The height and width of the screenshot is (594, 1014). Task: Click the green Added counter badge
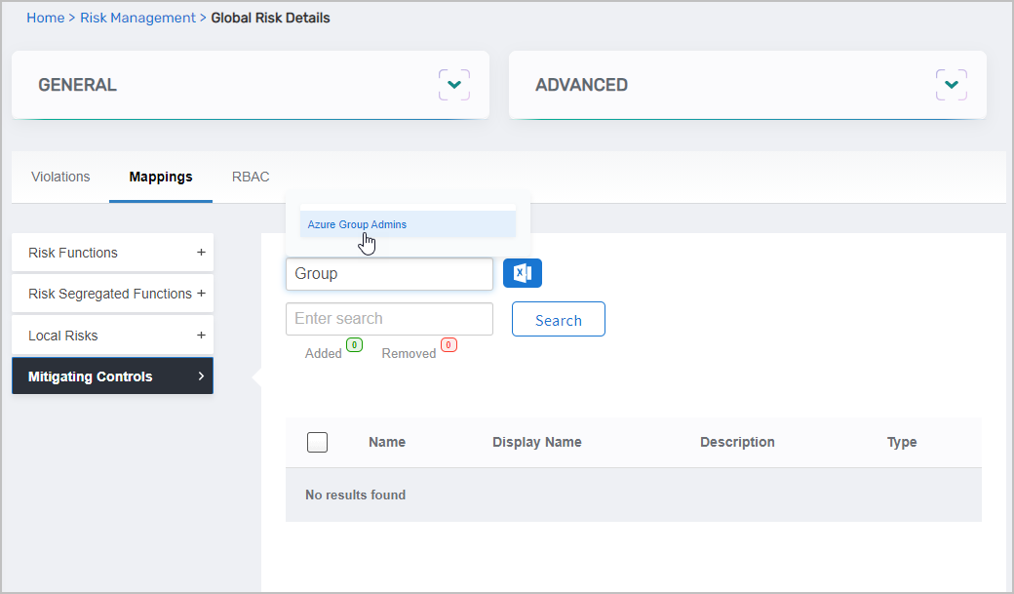pyautogui.click(x=354, y=344)
